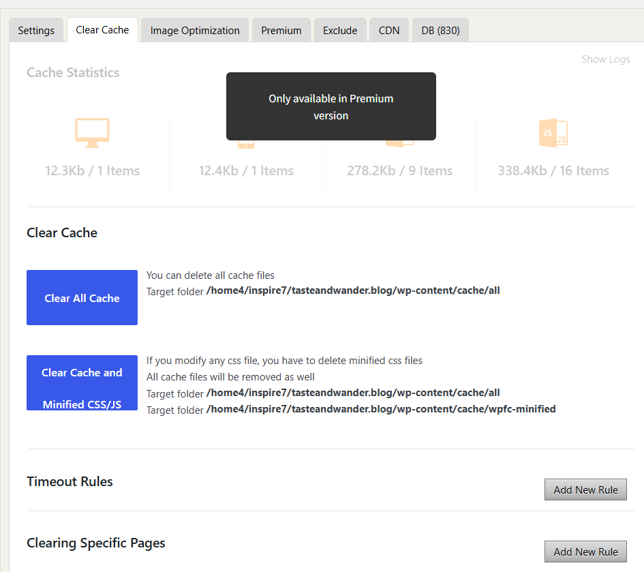The image size is (644, 572).
Task: Click the JS files cache icon
Action: point(553,133)
